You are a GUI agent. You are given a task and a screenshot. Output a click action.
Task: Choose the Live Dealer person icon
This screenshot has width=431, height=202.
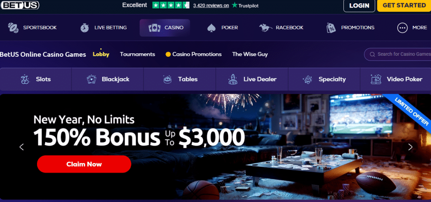(233, 79)
